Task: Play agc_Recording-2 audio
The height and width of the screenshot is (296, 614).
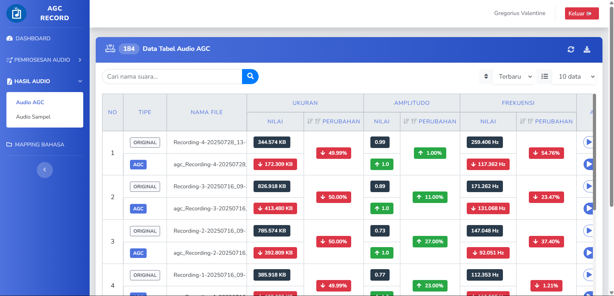Action: coord(588,253)
